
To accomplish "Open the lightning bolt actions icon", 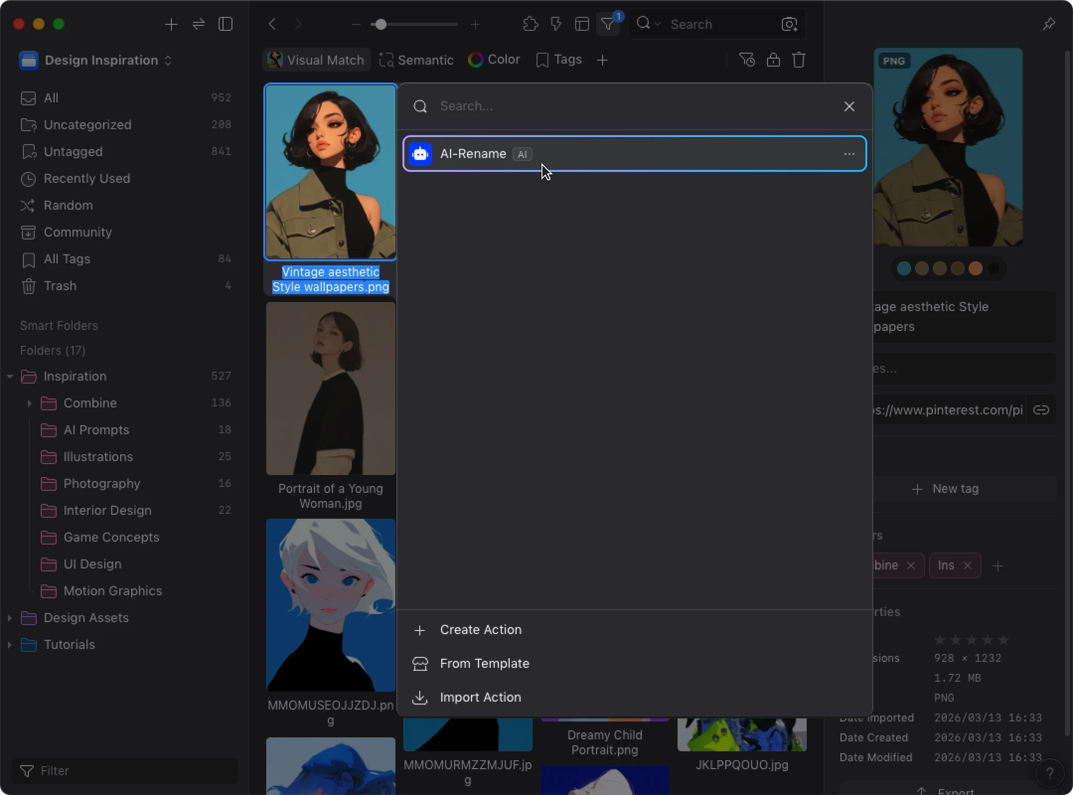I will [556, 24].
